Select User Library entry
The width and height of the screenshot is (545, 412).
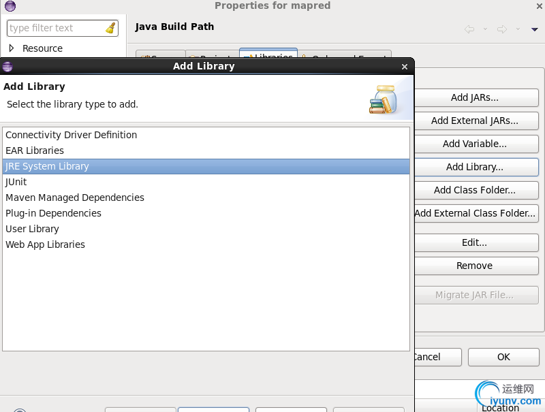point(206,229)
